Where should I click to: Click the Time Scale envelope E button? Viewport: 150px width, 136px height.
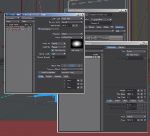pyautogui.click(x=142, y=94)
